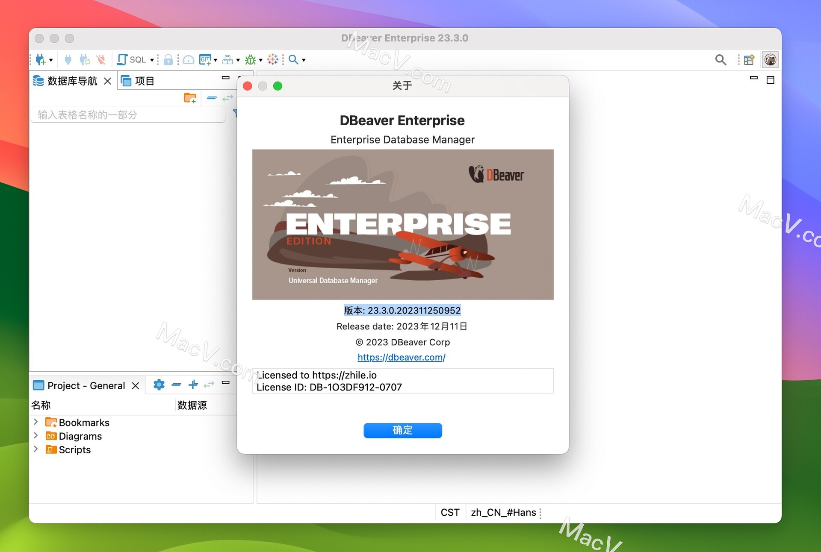Close the Project - General tab
Viewport: 821px width, 552px height.
(136, 386)
